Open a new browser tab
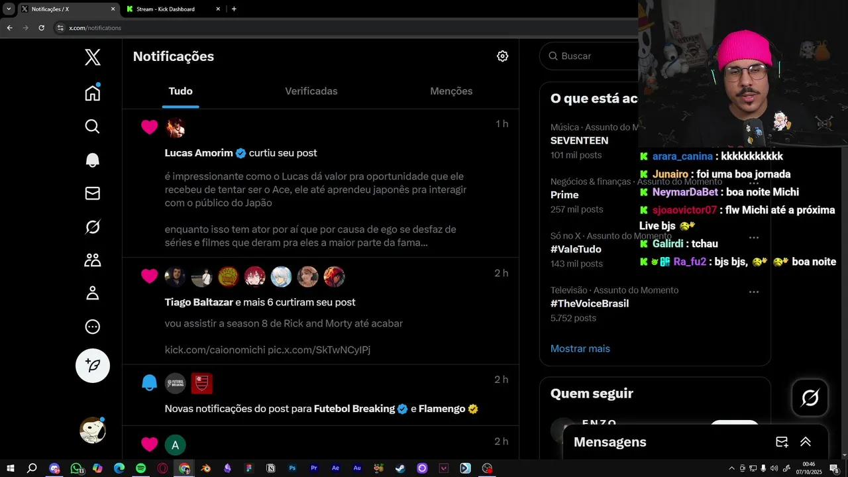The height and width of the screenshot is (477, 848). (x=234, y=9)
